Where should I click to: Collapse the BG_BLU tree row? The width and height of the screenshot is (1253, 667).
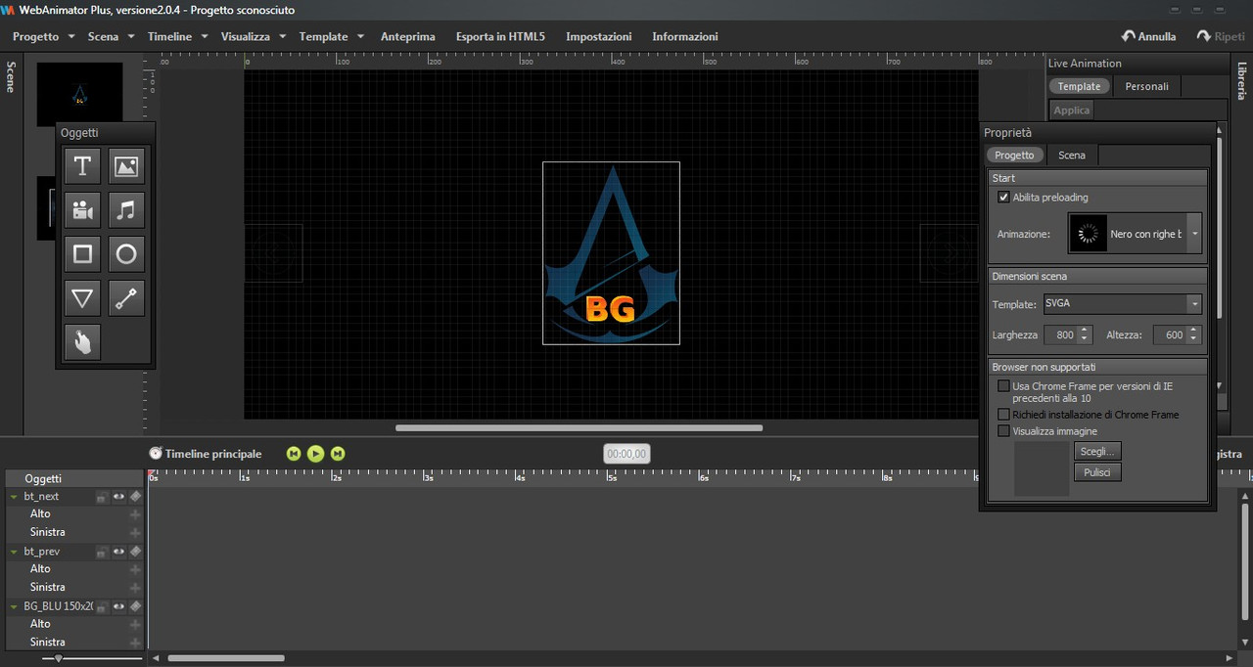point(14,606)
